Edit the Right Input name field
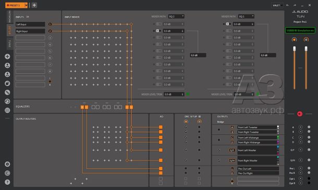 pos(30,31)
